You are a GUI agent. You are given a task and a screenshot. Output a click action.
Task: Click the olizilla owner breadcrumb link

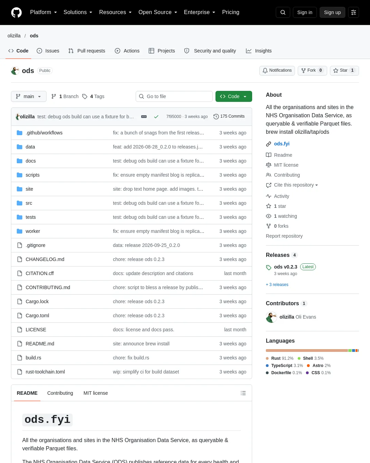14,36
